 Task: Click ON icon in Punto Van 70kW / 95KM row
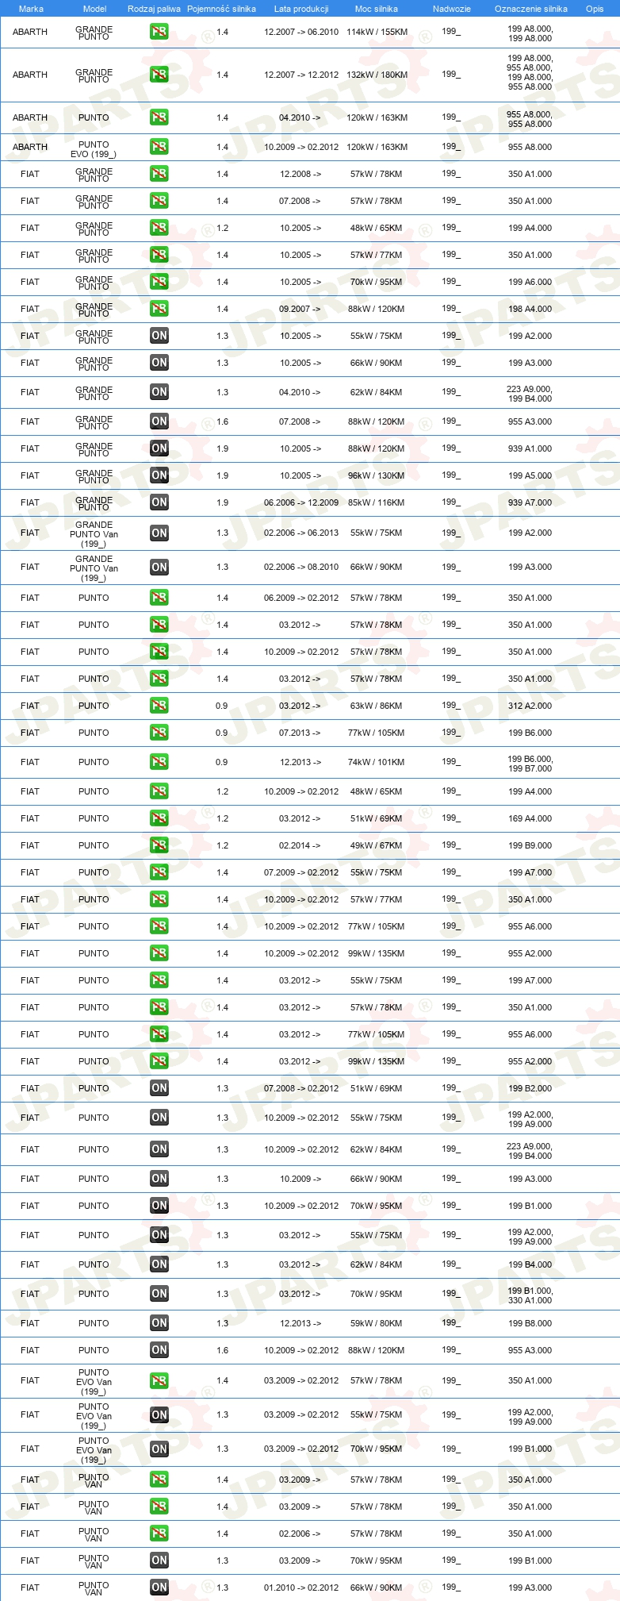pos(159,1561)
